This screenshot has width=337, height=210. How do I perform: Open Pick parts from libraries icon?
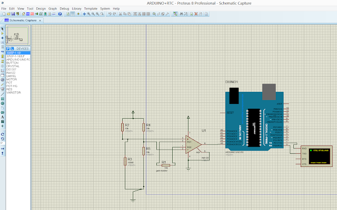(154, 14)
